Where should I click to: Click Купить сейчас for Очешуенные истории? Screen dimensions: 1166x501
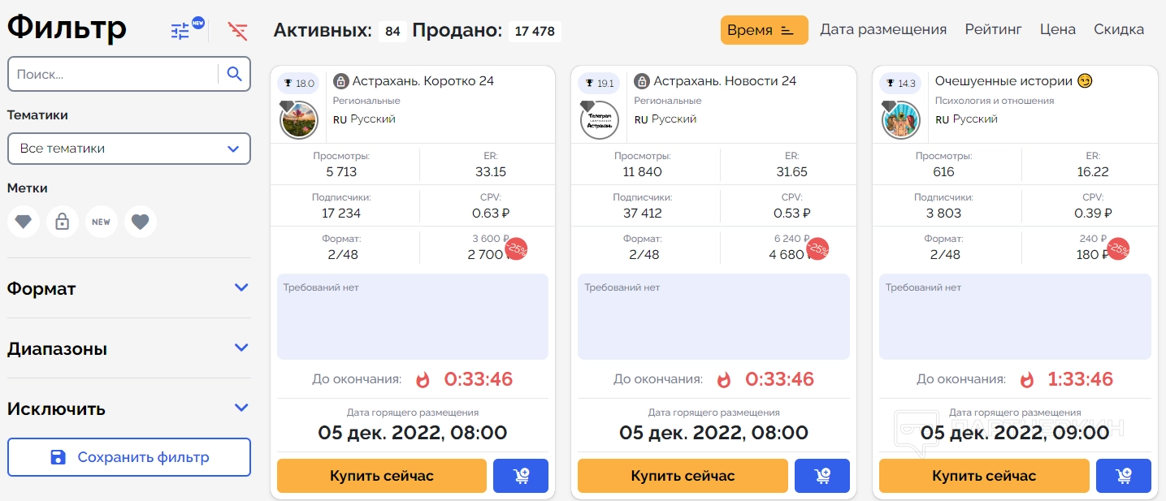[x=983, y=476]
